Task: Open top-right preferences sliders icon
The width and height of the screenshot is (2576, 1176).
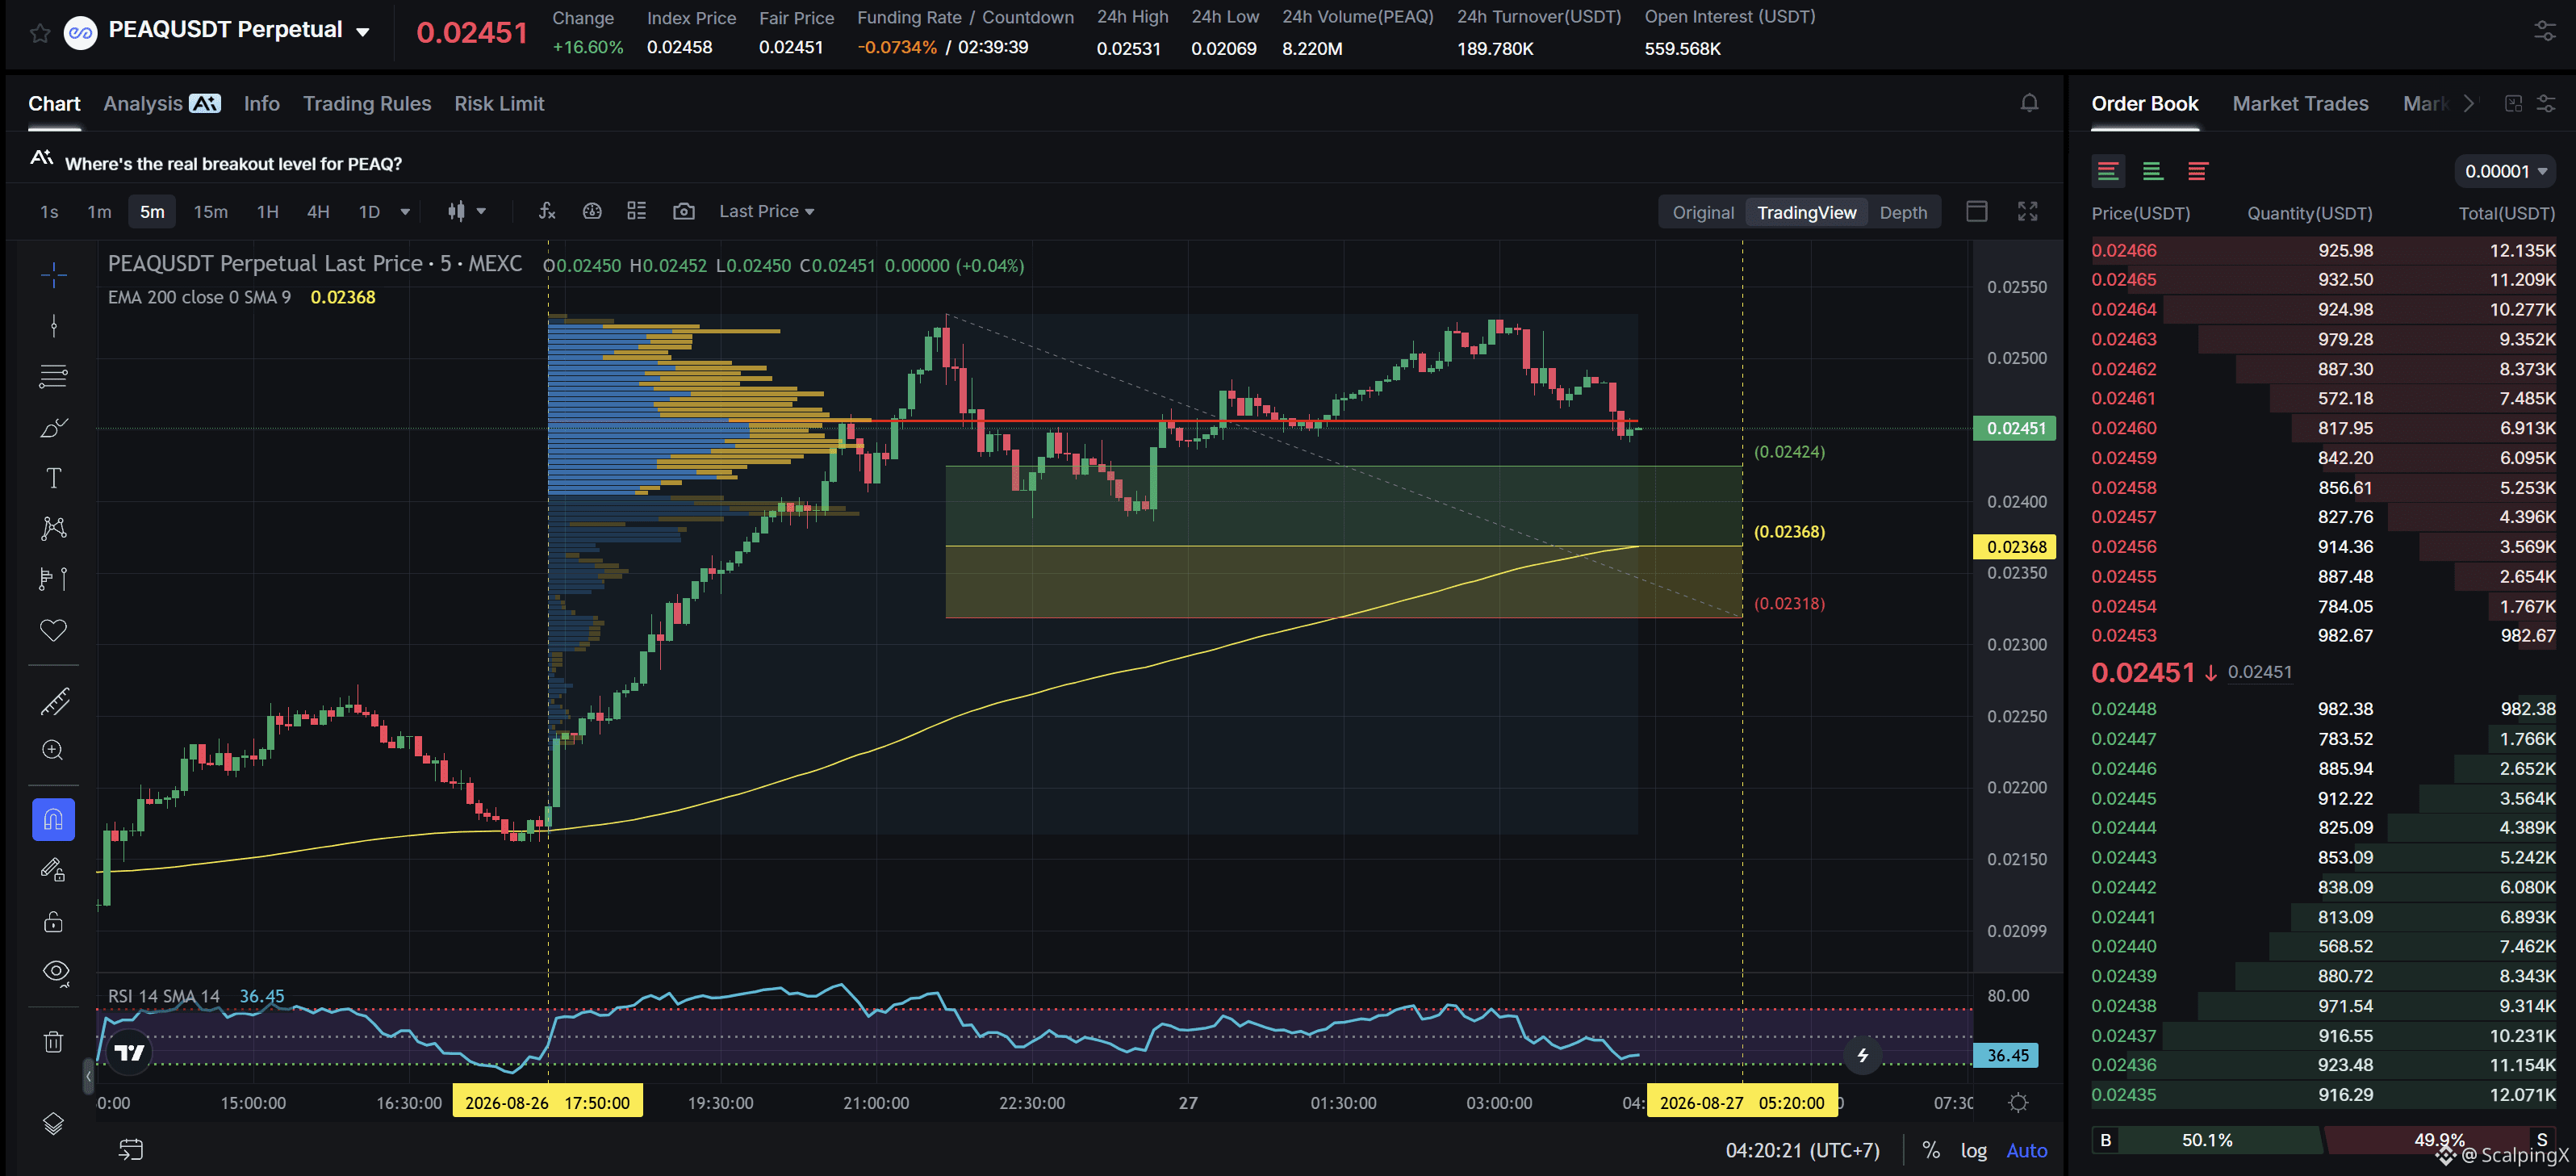Action: pos(2545,32)
